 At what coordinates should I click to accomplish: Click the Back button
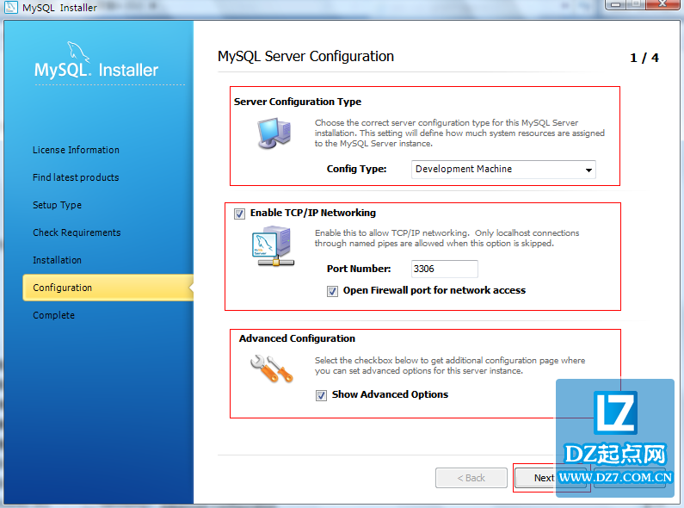click(471, 478)
